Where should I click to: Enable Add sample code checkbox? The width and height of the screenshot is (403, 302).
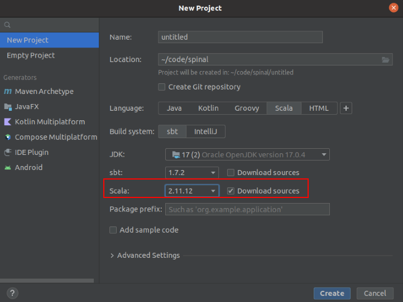(x=113, y=230)
